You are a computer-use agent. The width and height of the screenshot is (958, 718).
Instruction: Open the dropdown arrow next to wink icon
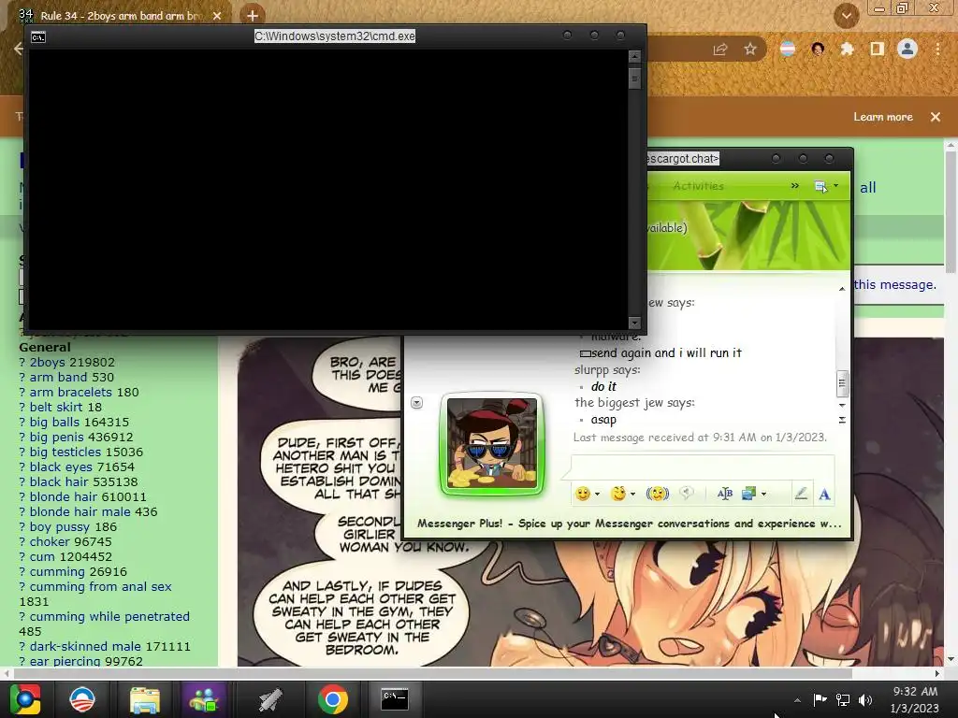633,494
